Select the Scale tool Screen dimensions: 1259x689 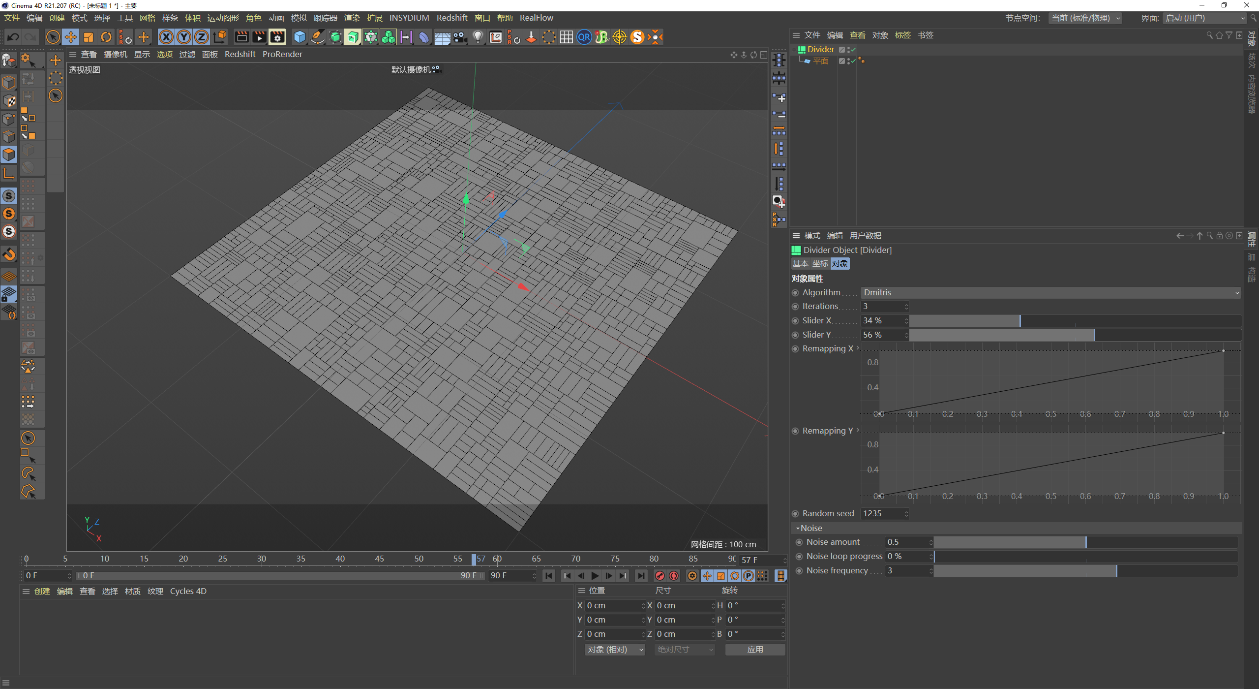89,37
